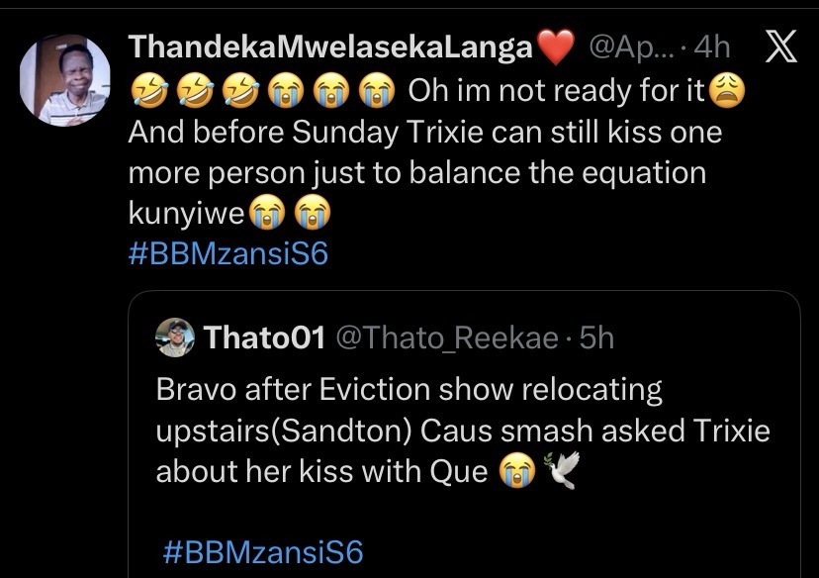The image size is (819, 578).
Task: Open the #BBMzansiS6 hashtag inside the quoted tweet
Action: click(261, 552)
